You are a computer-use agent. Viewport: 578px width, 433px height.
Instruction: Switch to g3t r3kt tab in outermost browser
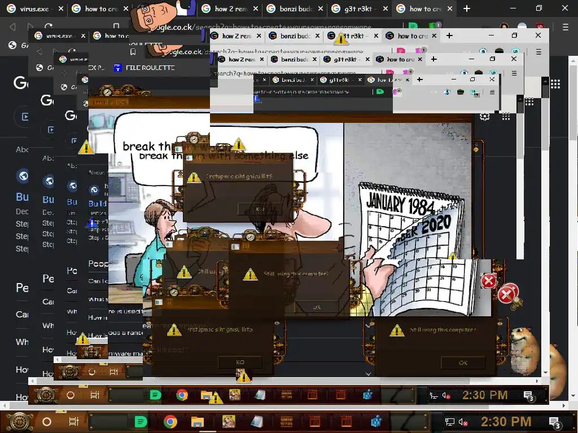tap(360, 8)
